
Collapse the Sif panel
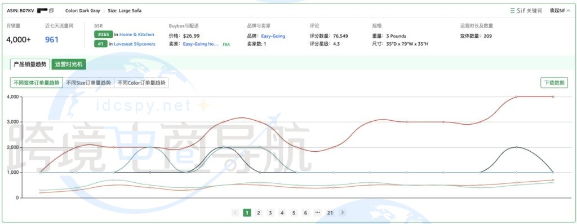click(x=560, y=11)
